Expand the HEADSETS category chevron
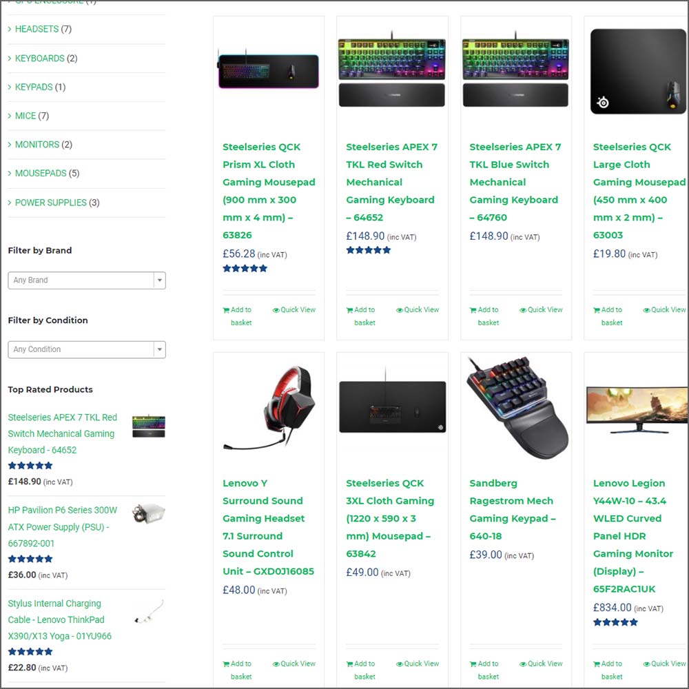The height and width of the screenshot is (689, 689). [x=10, y=29]
